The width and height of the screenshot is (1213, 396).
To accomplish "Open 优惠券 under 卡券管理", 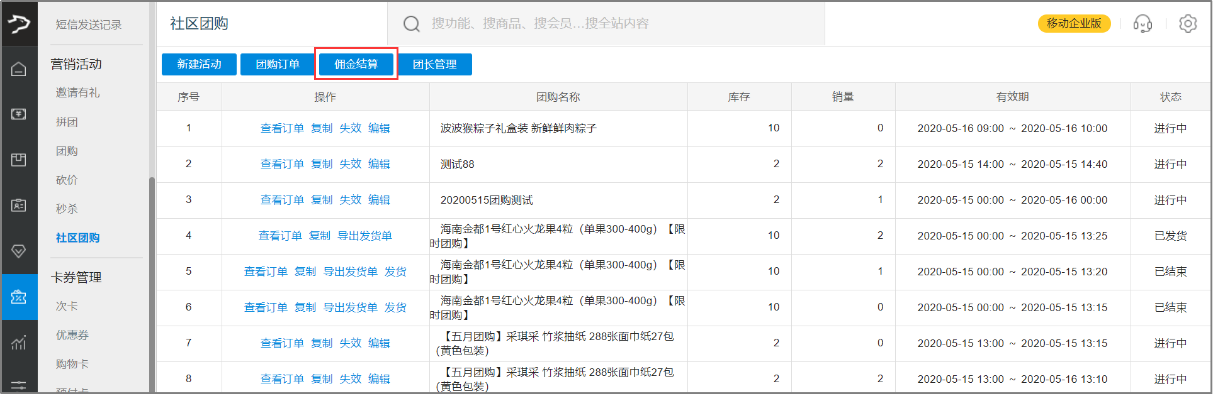I will pyautogui.click(x=72, y=335).
